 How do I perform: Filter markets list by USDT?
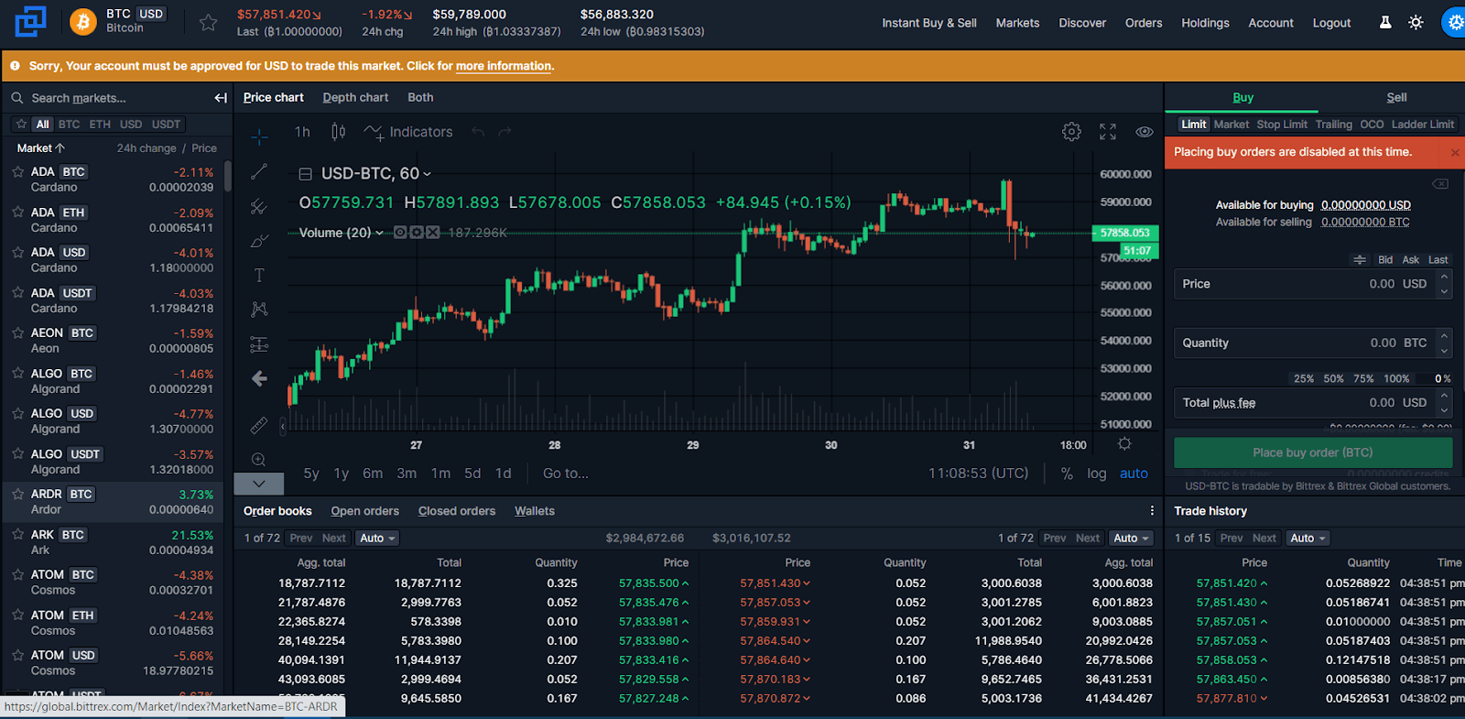tap(166, 125)
